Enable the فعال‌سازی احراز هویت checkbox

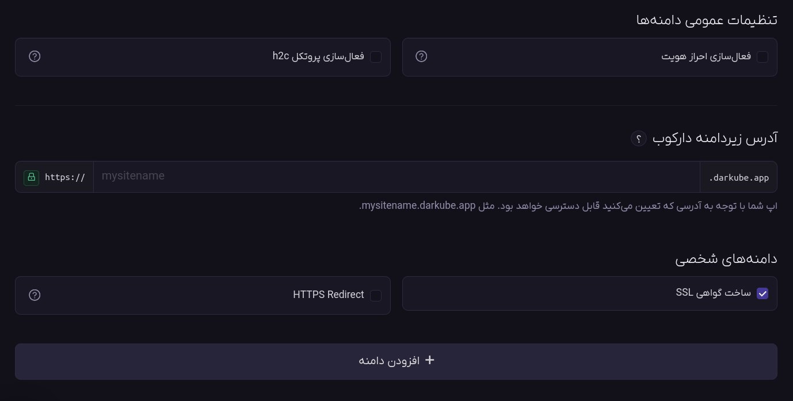pyautogui.click(x=762, y=57)
